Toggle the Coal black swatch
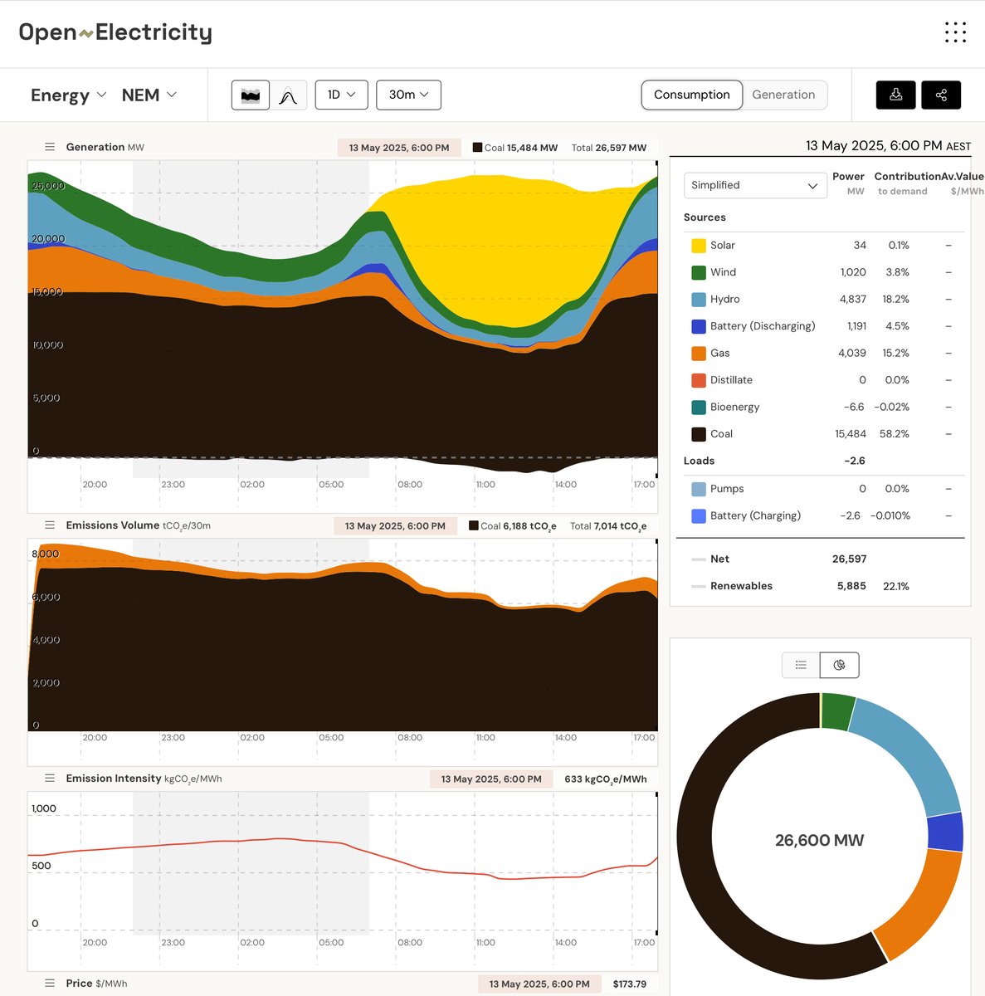The height and width of the screenshot is (996, 985). pos(699,434)
